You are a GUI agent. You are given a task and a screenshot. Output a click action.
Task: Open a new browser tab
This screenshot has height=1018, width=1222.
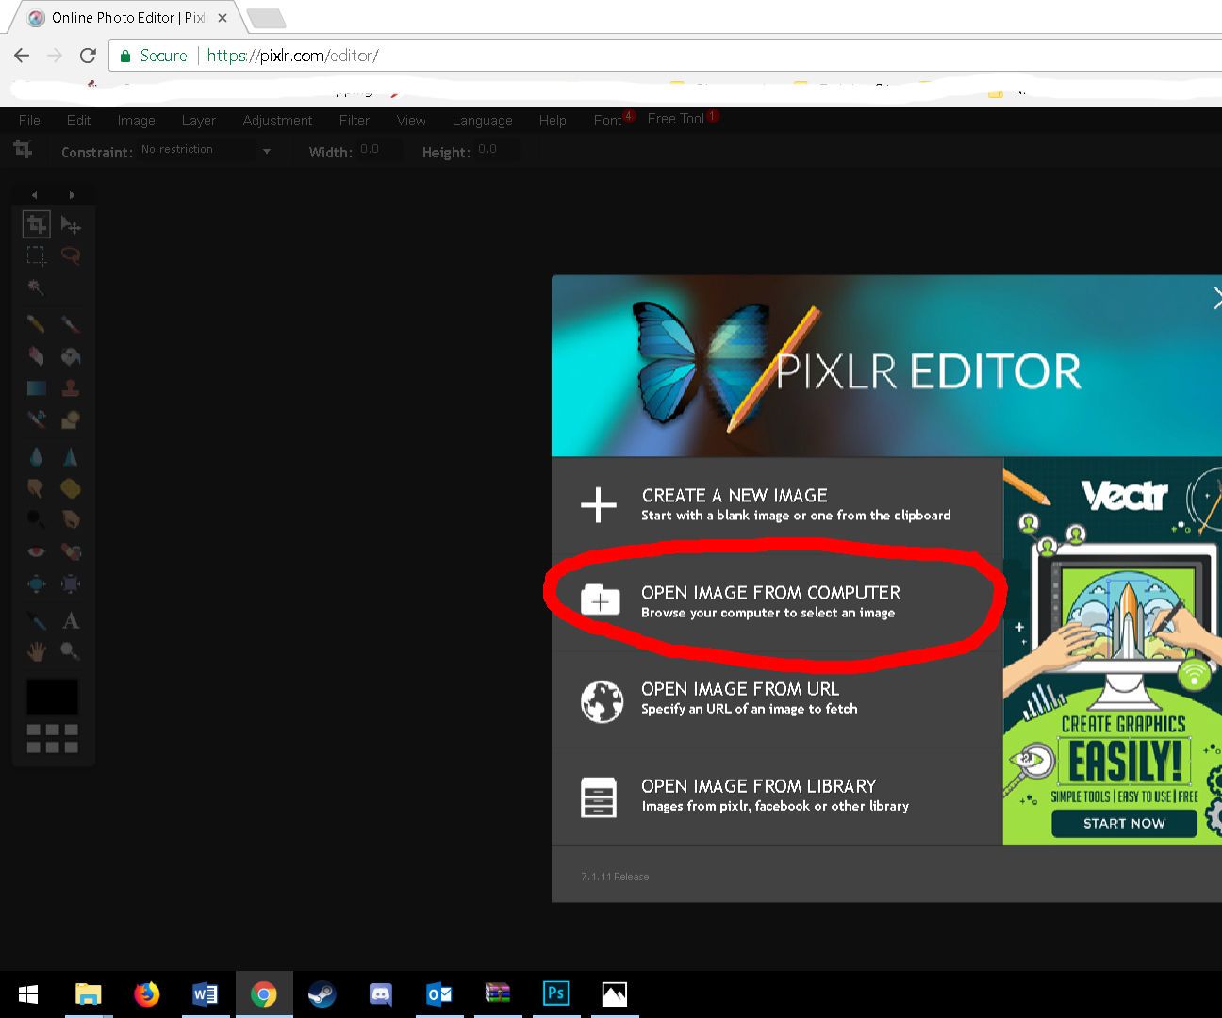pyautogui.click(x=266, y=18)
